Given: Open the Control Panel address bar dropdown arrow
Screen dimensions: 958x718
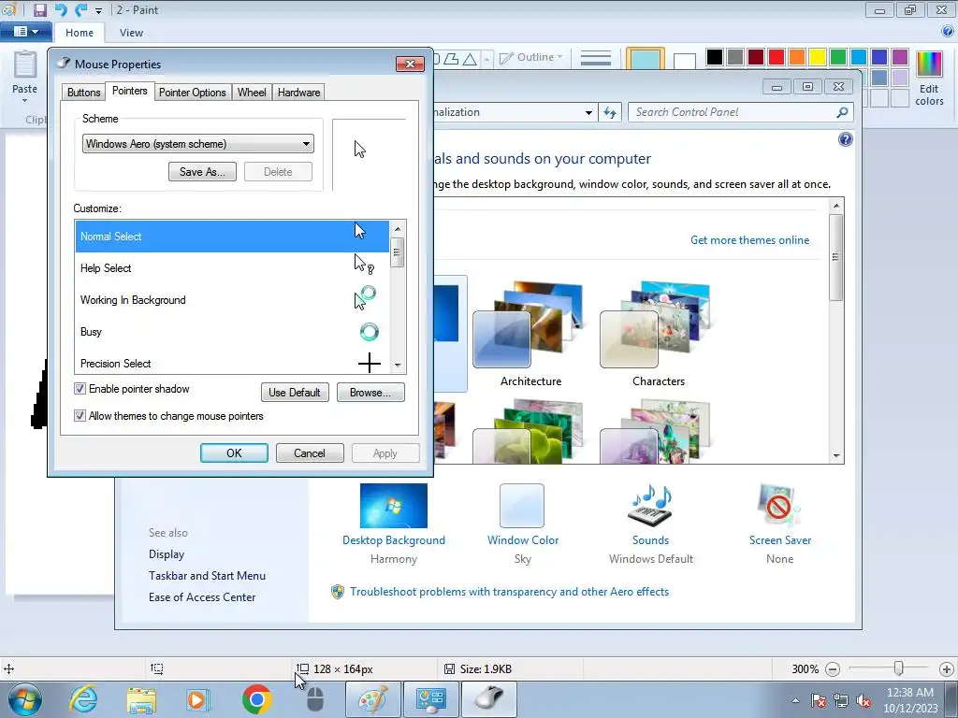Looking at the screenshot, I should click(x=588, y=112).
